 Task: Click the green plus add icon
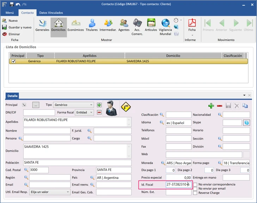[x=211, y=106]
